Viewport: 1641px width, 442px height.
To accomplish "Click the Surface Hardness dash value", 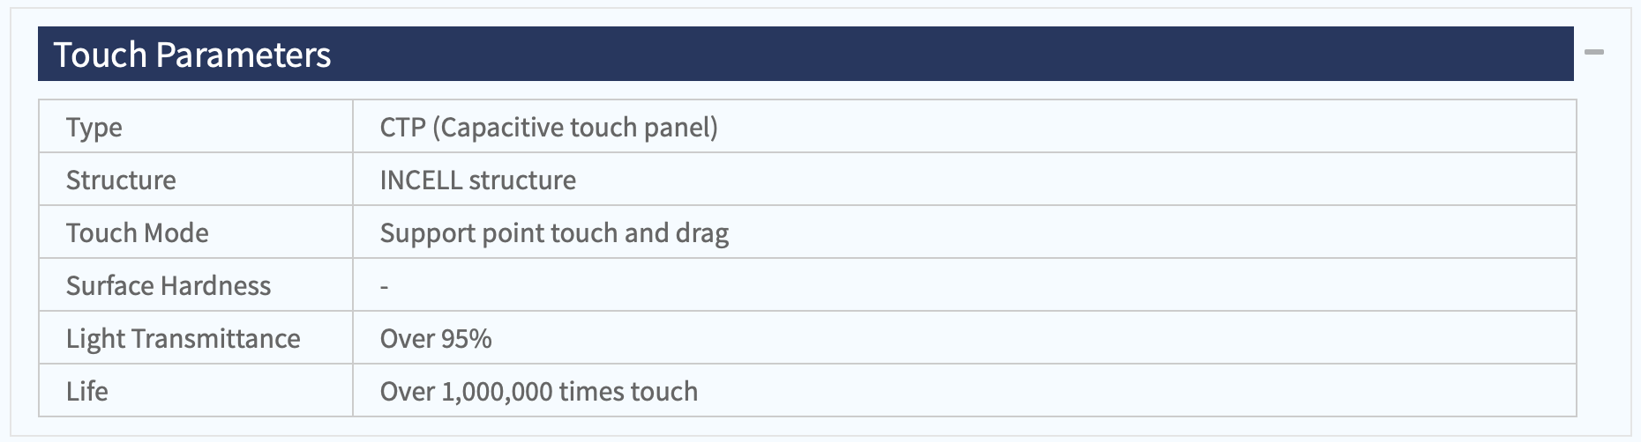I will [x=385, y=286].
